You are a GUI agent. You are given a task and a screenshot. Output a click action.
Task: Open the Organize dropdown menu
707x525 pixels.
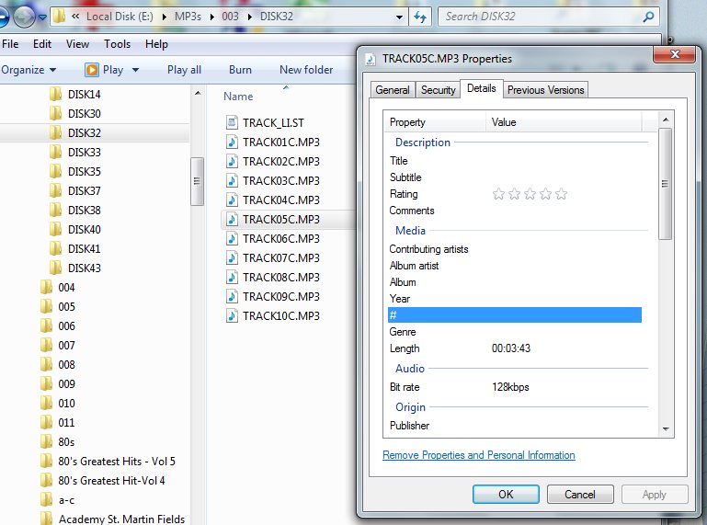click(x=28, y=69)
